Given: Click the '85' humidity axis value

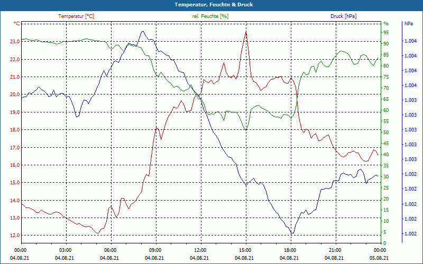Looking at the screenshot, I should tap(386, 55).
